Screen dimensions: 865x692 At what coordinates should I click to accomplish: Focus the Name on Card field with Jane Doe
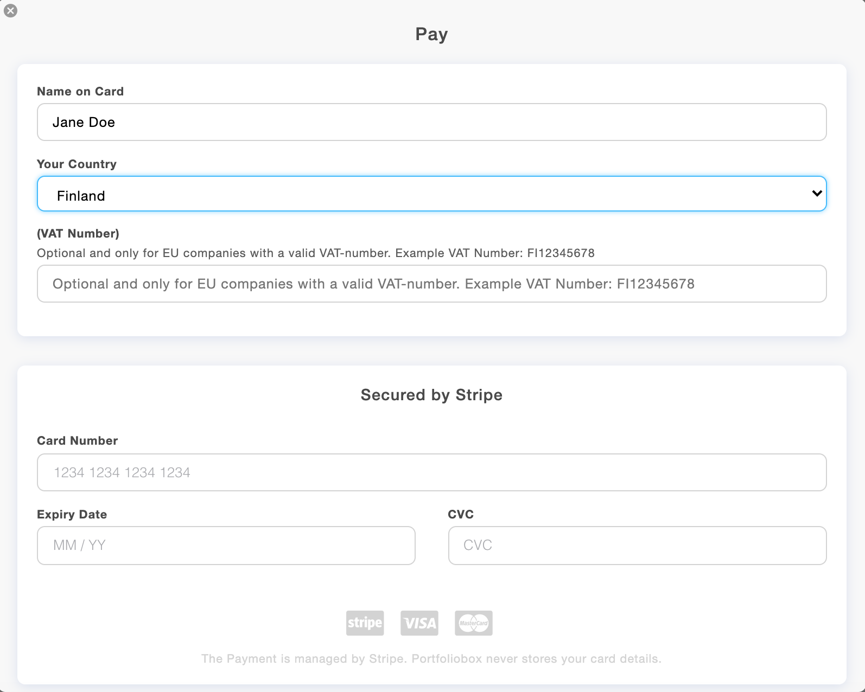point(431,122)
